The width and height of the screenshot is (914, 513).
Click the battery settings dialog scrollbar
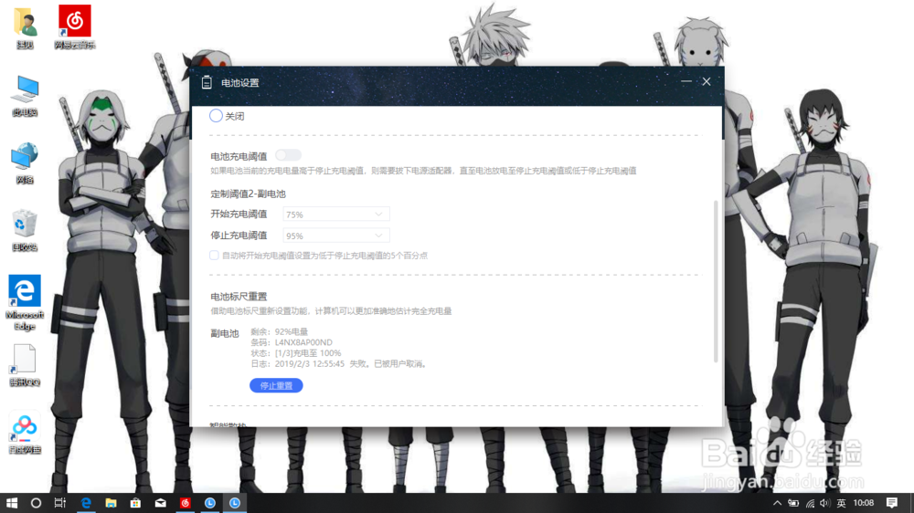(x=716, y=281)
